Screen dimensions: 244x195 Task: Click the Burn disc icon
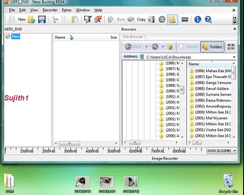111,19
